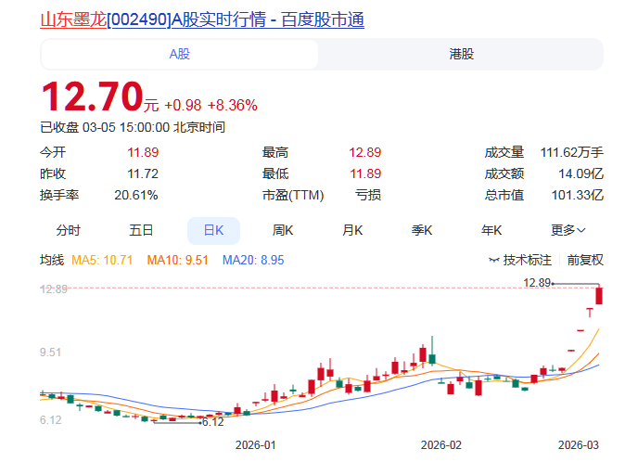Select the 周K chart period

(x=283, y=230)
